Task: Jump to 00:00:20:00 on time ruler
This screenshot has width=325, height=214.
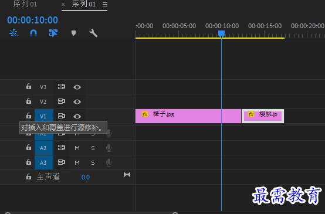Action: pyautogui.click(x=307, y=26)
